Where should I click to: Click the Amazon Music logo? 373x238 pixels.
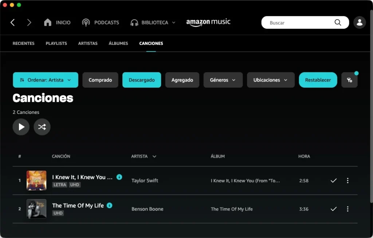208,22
